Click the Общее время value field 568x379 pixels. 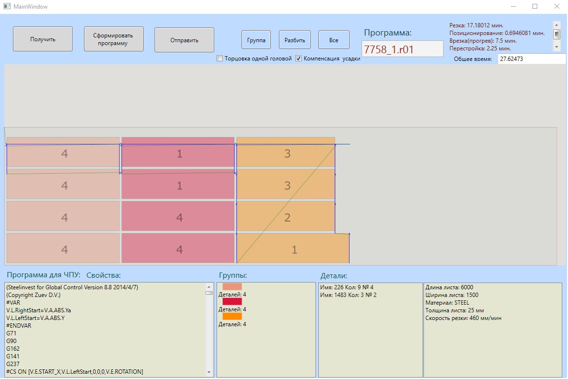[532, 59]
